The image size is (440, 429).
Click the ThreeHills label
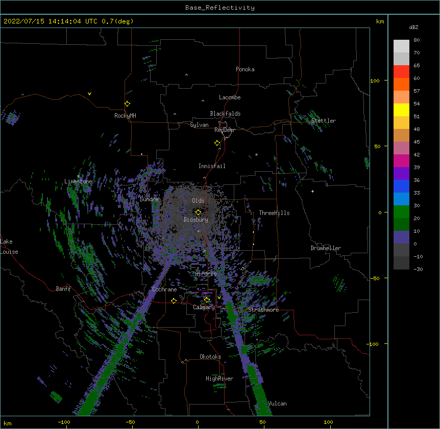coord(274,213)
